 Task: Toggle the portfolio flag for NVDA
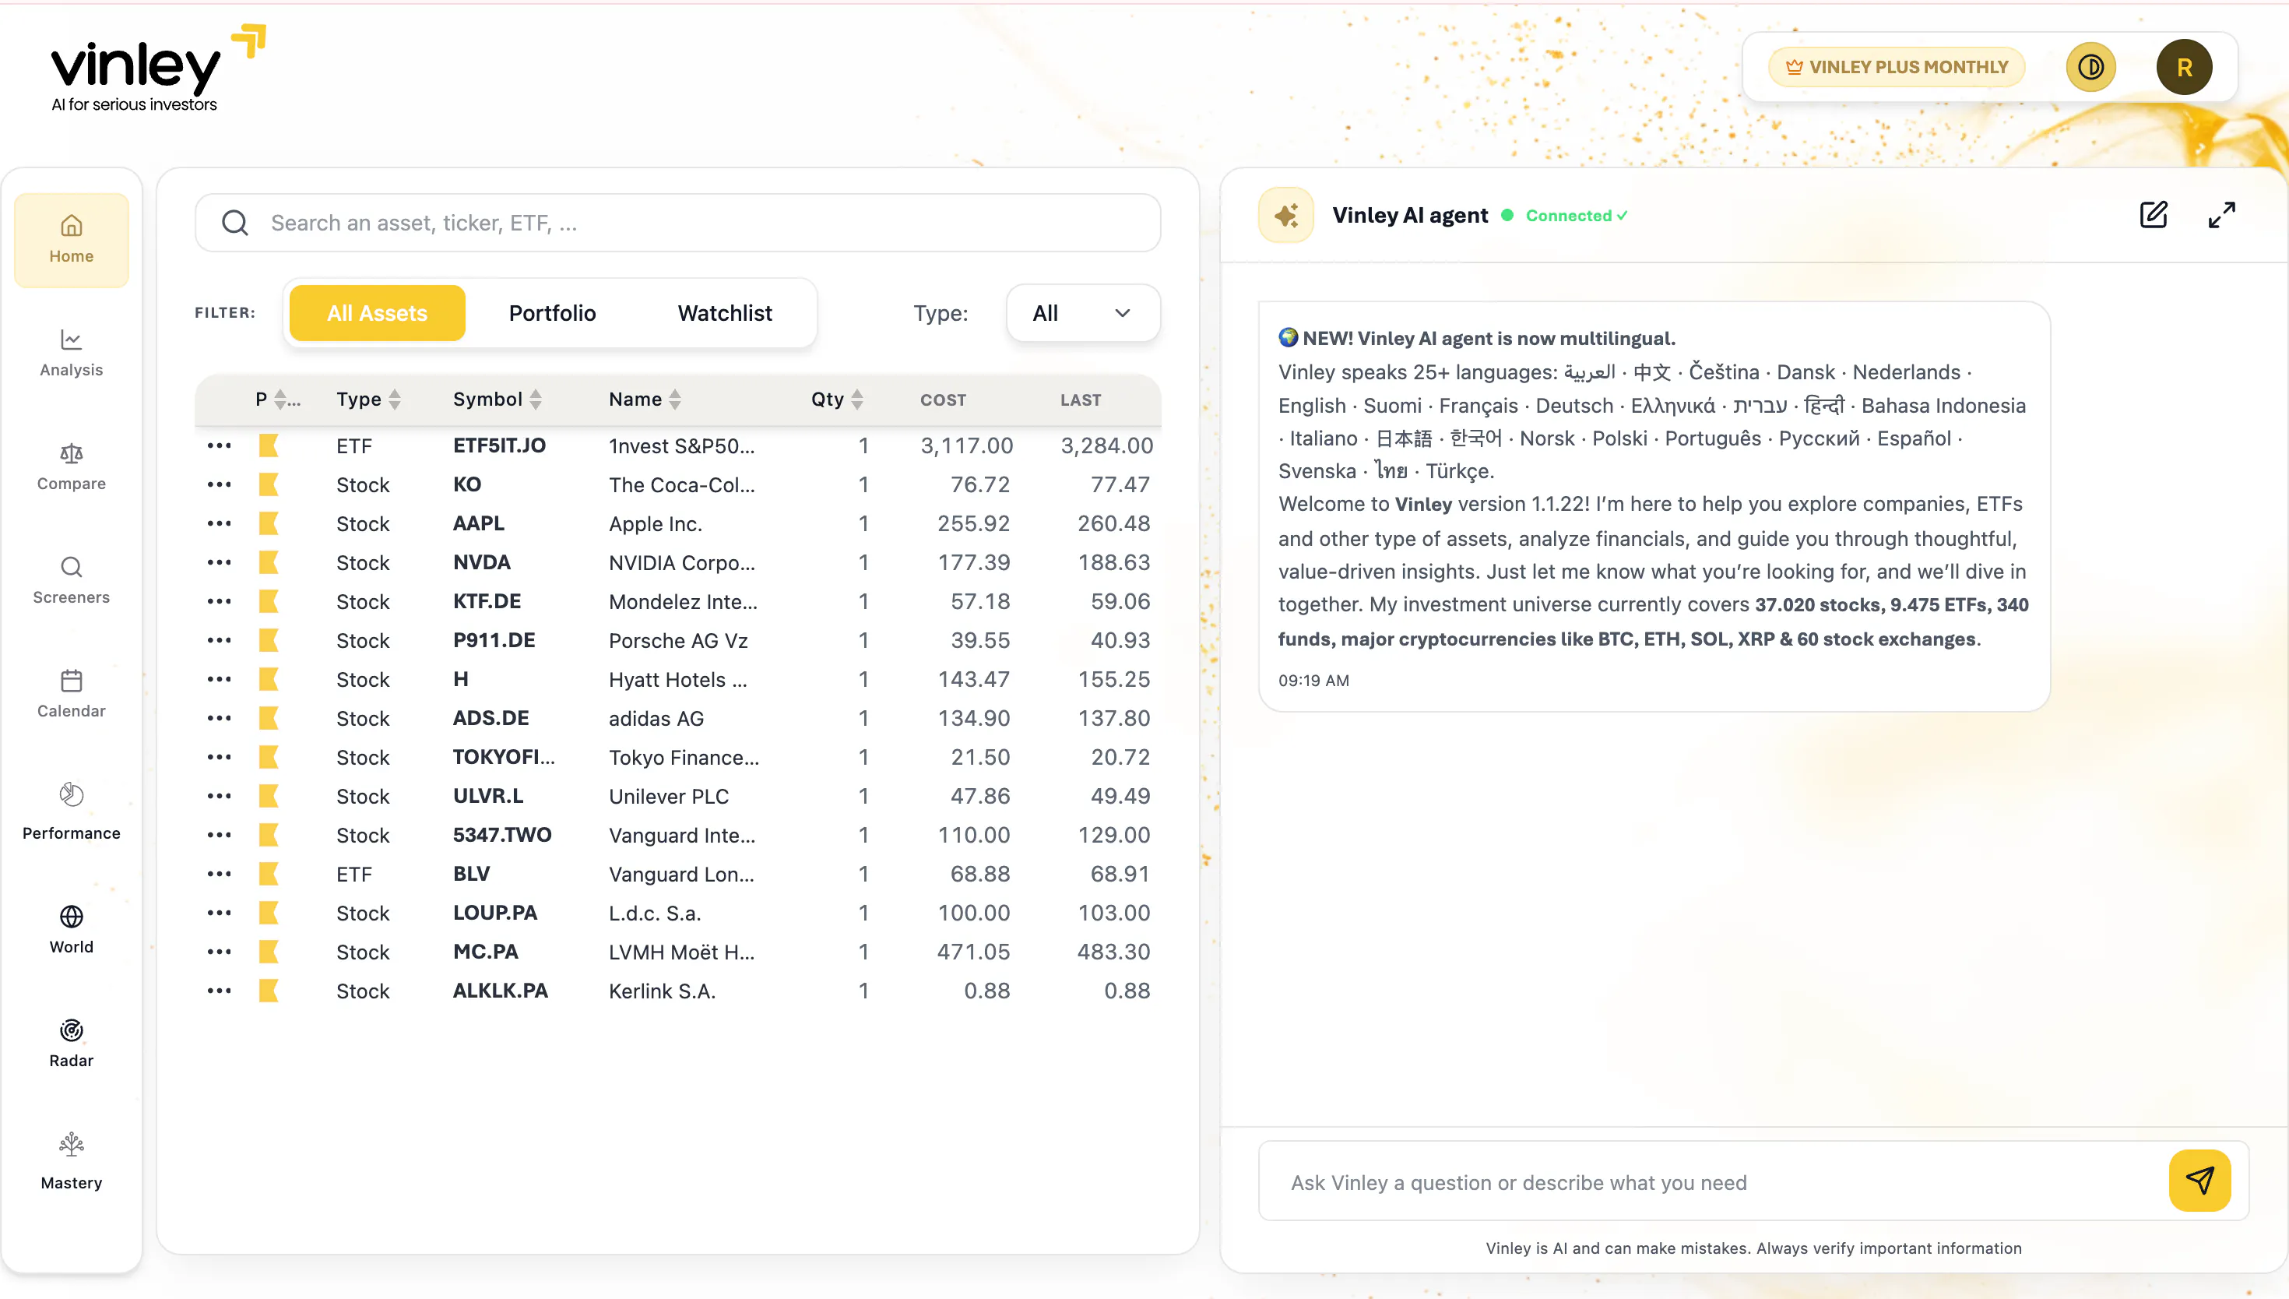pyautogui.click(x=269, y=562)
